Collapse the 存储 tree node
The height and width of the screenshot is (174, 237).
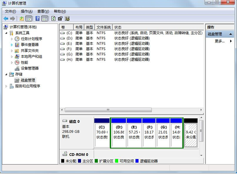(x=6, y=74)
